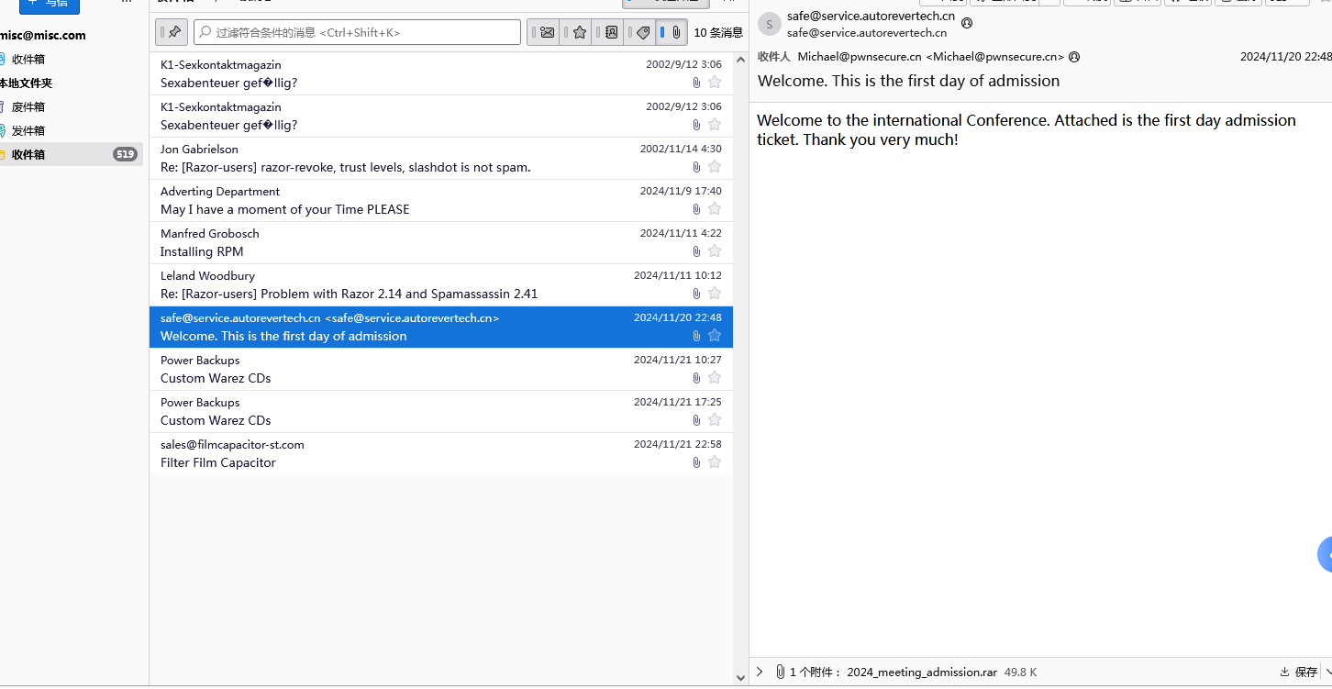Select the 收件箱 under misc@misc.com
The height and width of the screenshot is (689, 1332).
click(x=28, y=59)
